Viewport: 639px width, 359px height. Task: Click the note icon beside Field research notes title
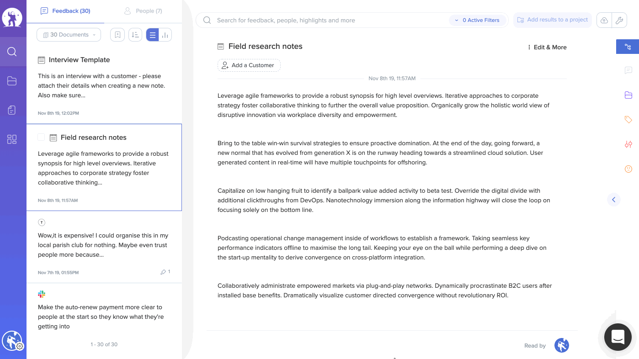tap(221, 47)
